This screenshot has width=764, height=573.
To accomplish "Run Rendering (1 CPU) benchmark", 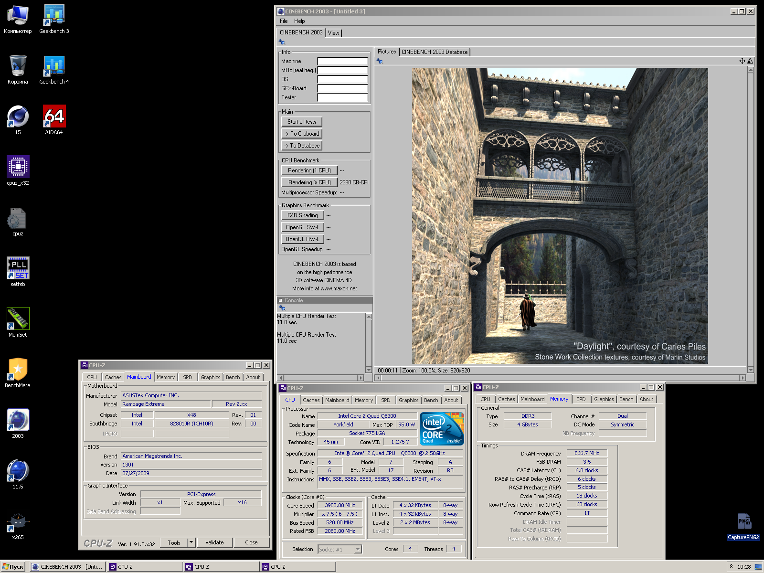I will pyautogui.click(x=309, y=170).
